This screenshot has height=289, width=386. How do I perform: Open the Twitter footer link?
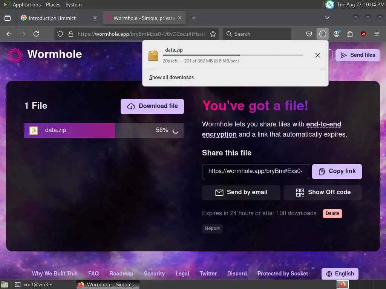(208, 274)
